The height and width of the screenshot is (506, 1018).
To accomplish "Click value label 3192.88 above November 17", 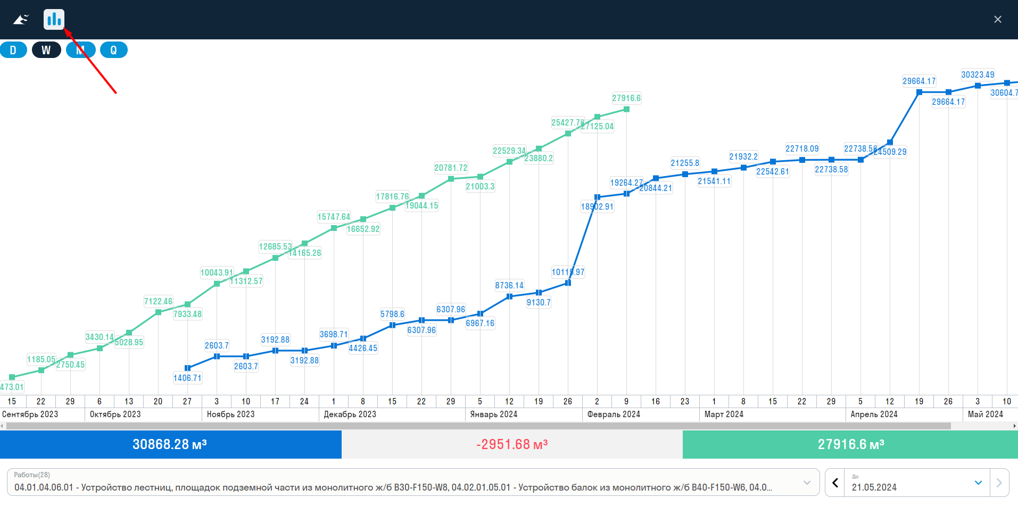I will coord(275,339).
